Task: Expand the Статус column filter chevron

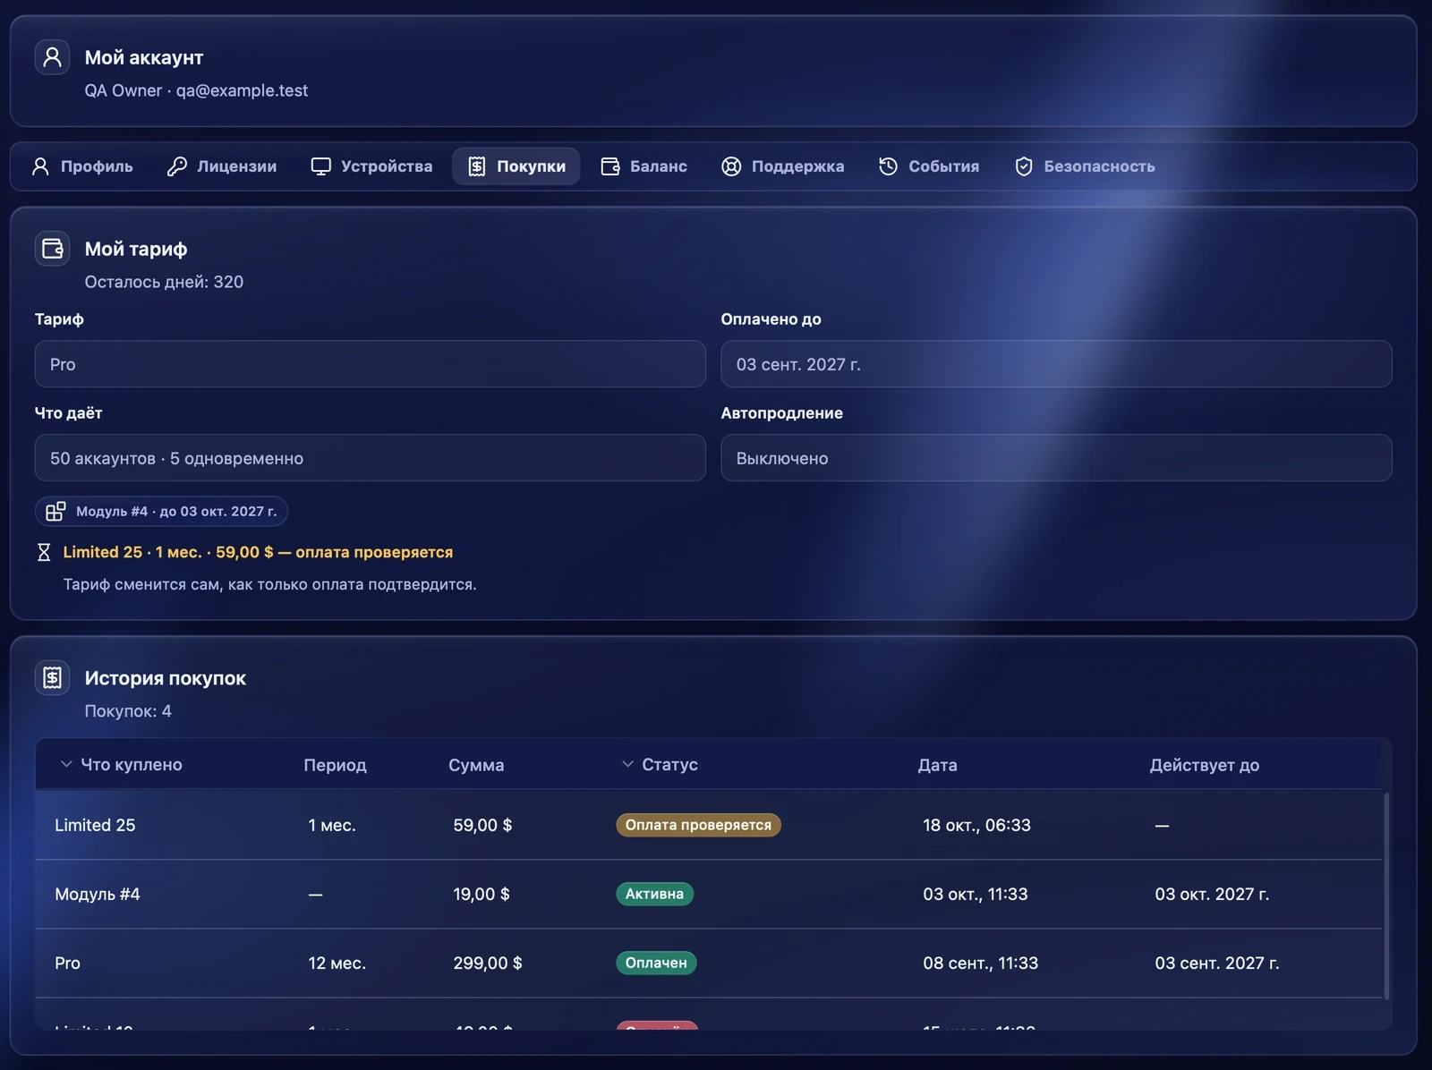Action: (x=627, y=764)
